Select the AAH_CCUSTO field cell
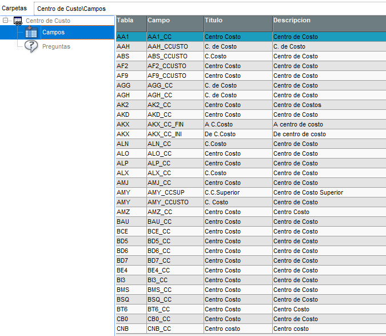This screenshot has width=386, height=336. tap(176, 46)
